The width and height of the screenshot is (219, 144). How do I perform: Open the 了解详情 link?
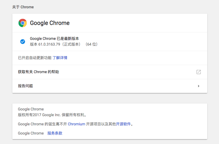pos(60,58)
